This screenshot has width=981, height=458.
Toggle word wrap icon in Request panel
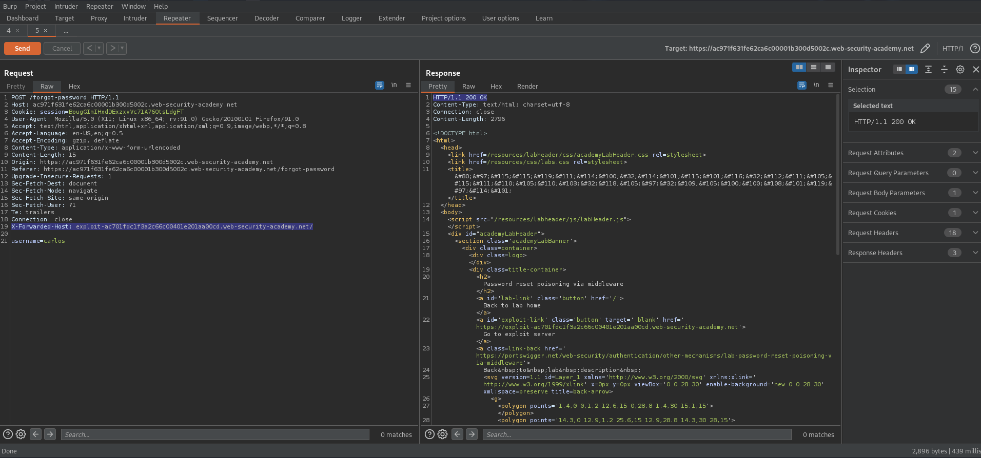point(380,85)
